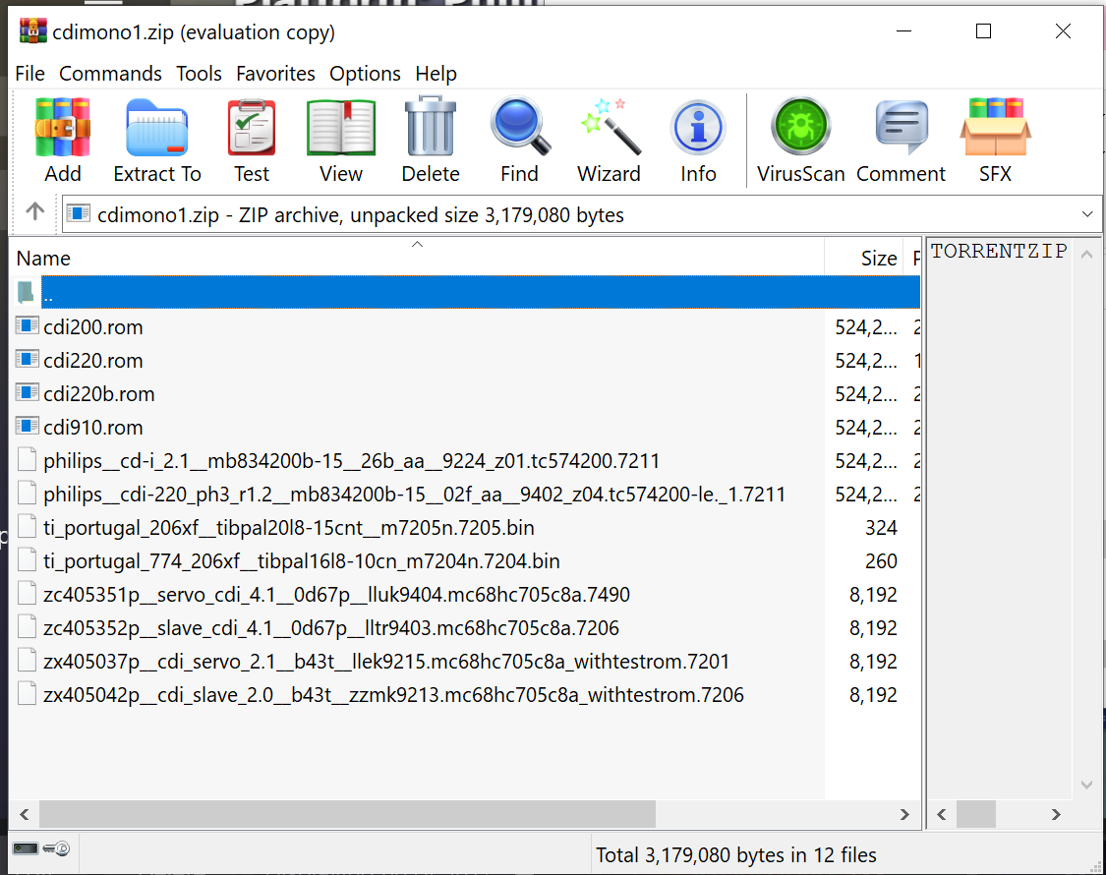Click the cdi910.rom file icon
The height and width of the screenshot is (875, 1106).
click(28, 427)
